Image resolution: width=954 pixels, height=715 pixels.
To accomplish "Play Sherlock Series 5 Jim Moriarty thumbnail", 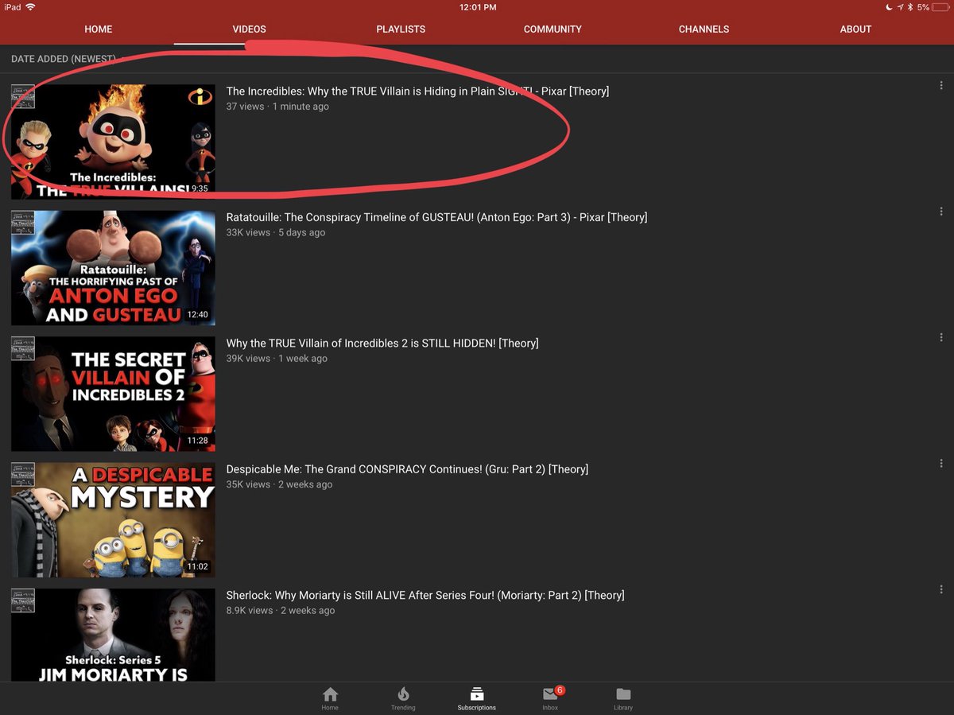I will (x=113, y=635).
